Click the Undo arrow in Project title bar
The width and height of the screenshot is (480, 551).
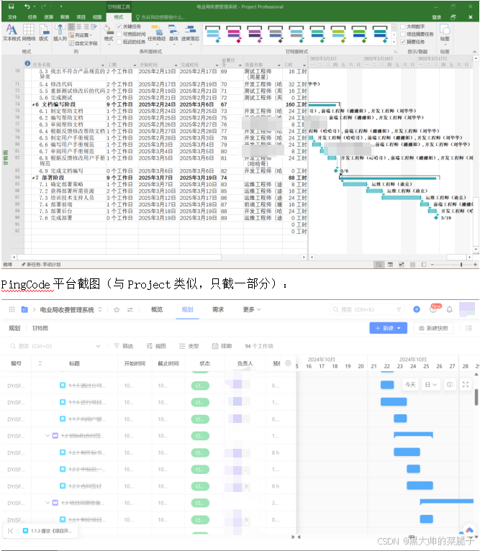pyautogui.click(x=27, y=6)
